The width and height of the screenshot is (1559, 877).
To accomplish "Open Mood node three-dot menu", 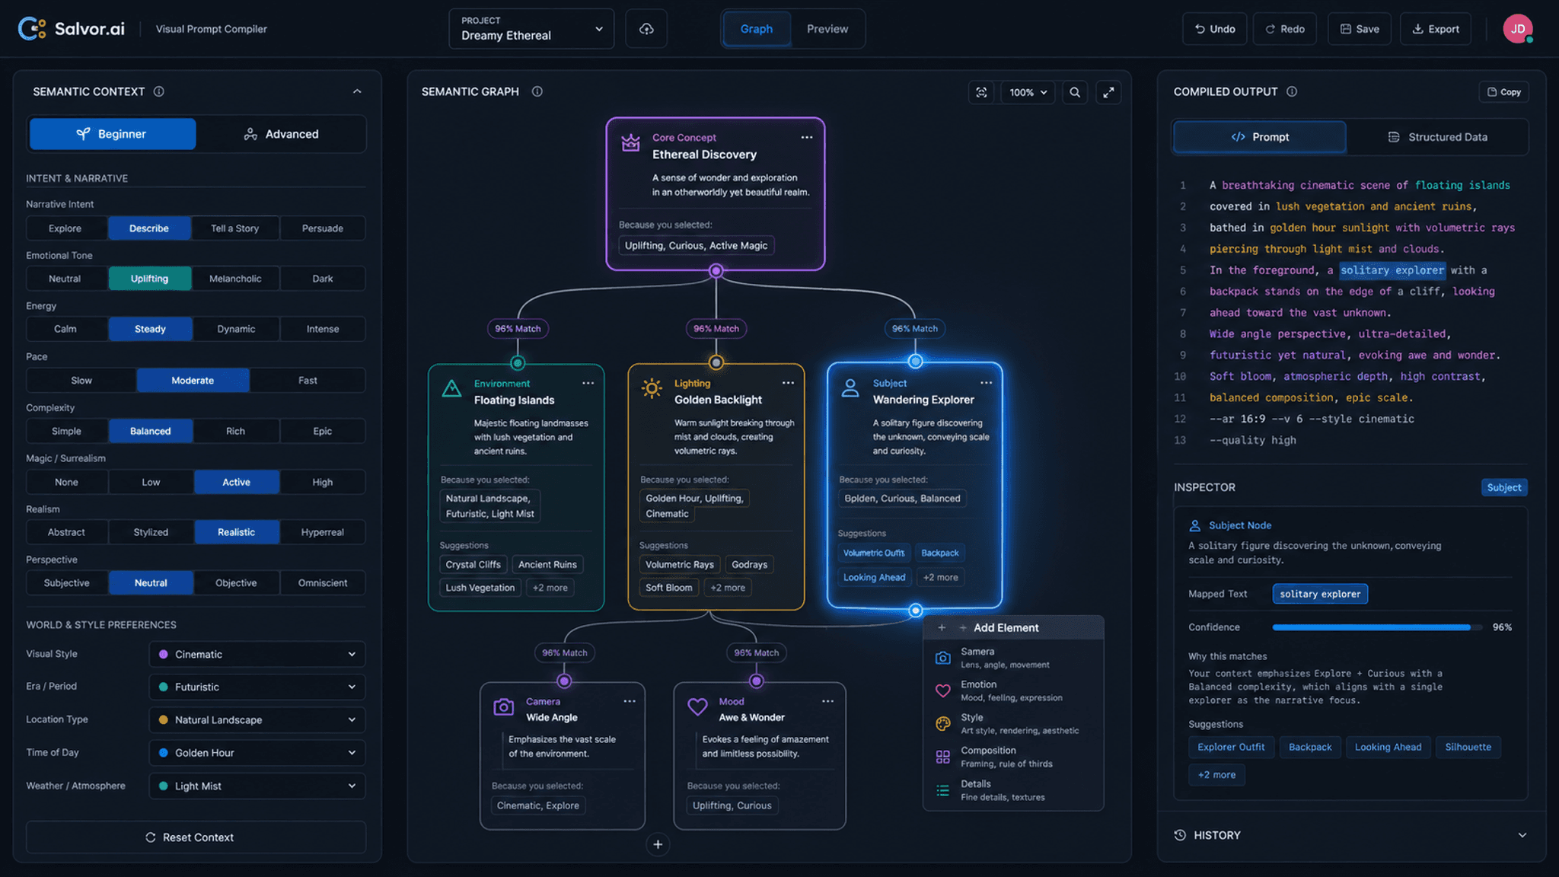I will [x=827, y=701].
